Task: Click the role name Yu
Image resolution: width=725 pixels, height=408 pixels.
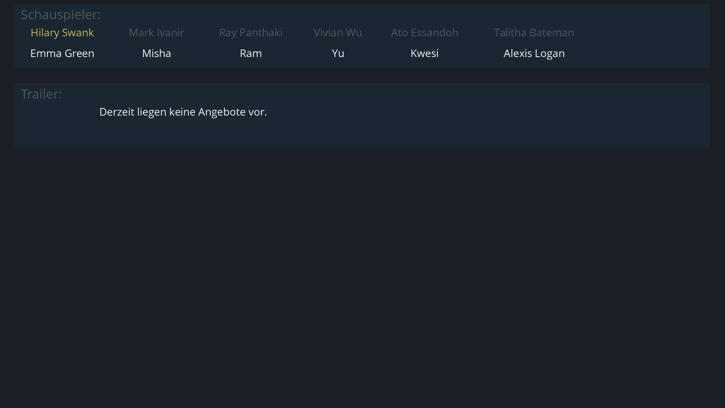Action: 338,53
